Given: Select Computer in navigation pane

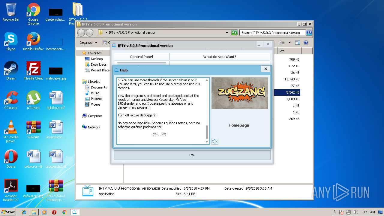Looking at the screenshot, I should pos(95,116).
